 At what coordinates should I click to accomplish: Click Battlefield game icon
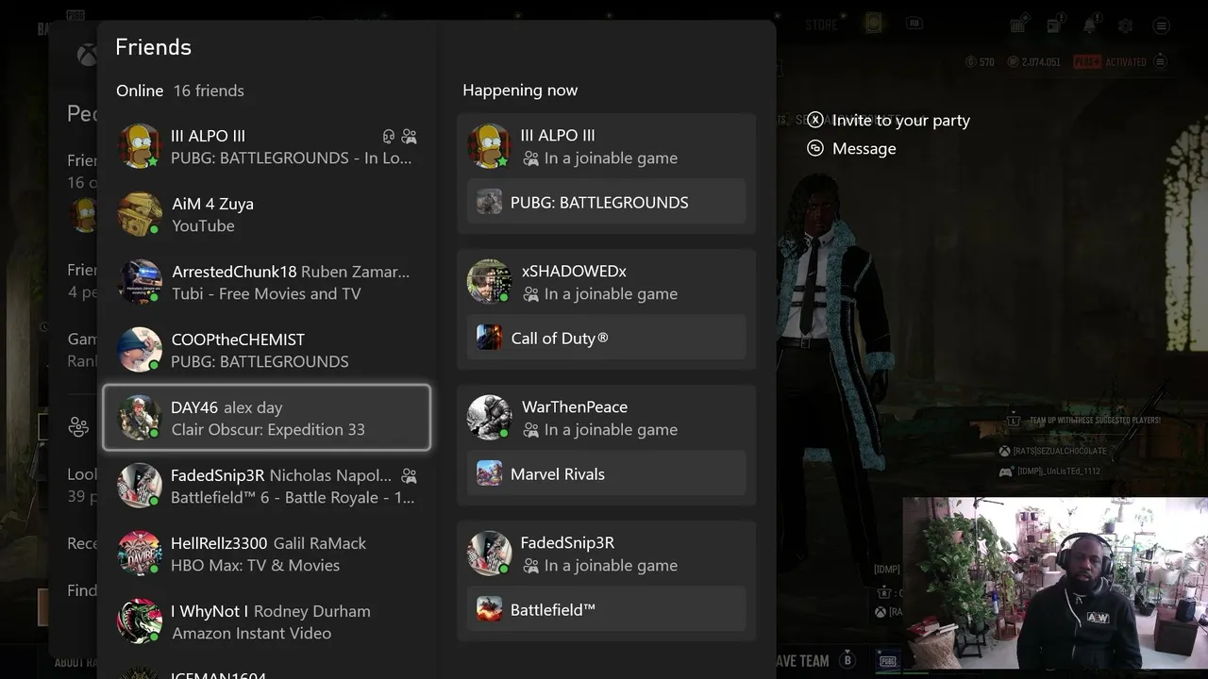pos(489,609)
